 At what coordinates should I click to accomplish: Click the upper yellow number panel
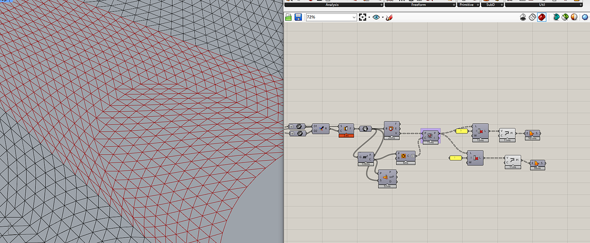click(x=461, y=131)
